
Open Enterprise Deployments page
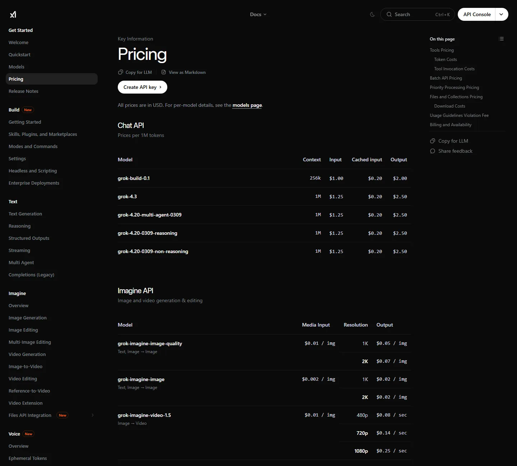coord(34,183)
